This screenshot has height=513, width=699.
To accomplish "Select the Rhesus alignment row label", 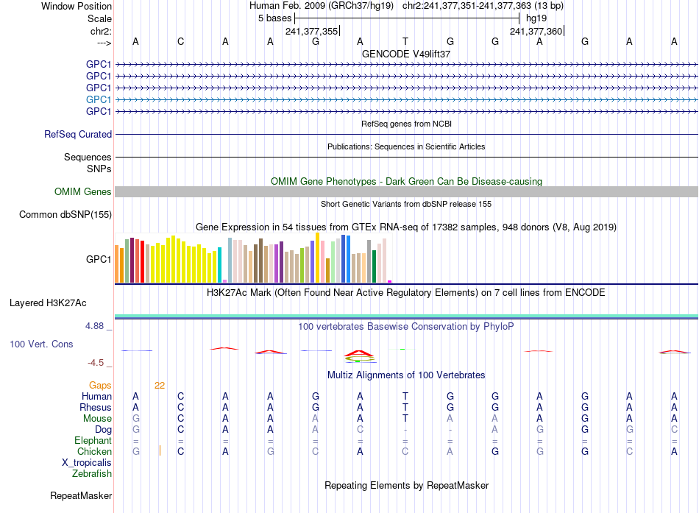I will [x=96, y=407].
